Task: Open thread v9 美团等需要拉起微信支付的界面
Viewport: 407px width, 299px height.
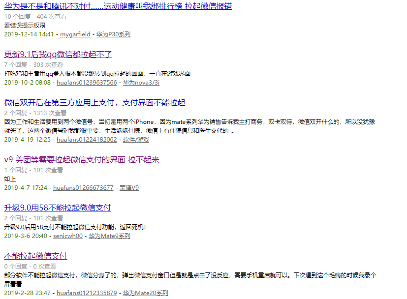Action: click(x=82, y=160)
